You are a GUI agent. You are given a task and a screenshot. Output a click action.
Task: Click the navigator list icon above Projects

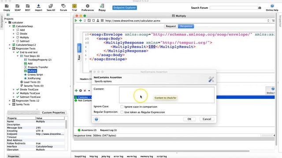[8, 14]
